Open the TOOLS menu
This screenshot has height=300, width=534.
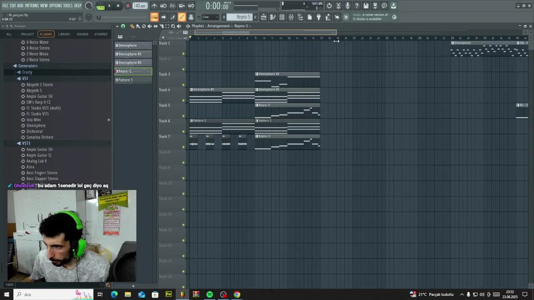point(68,5)
